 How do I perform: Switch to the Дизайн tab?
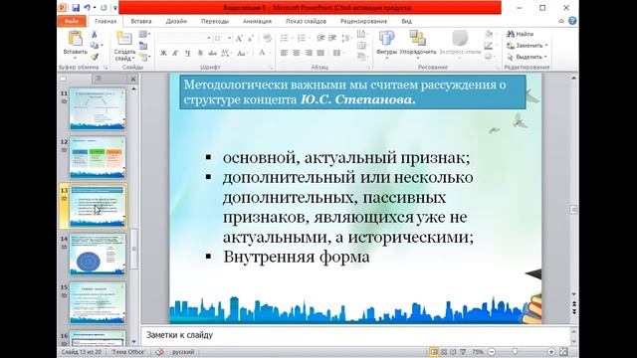(x=177, y=21)
